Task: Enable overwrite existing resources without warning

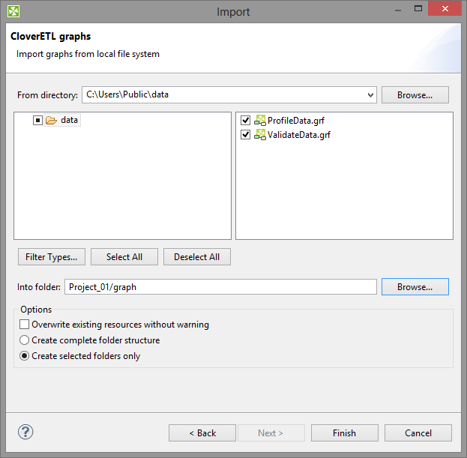Action: [25, 325]
